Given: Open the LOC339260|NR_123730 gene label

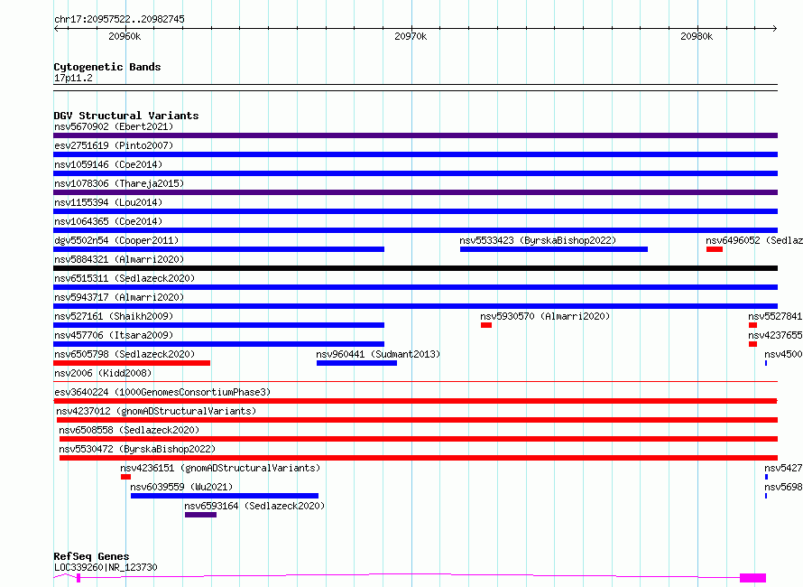Looking at the screenshot, I should point(106,567).
